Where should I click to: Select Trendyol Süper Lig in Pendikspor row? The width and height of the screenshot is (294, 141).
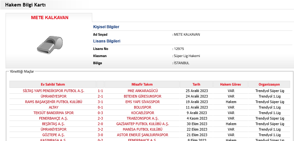point(270,91)
